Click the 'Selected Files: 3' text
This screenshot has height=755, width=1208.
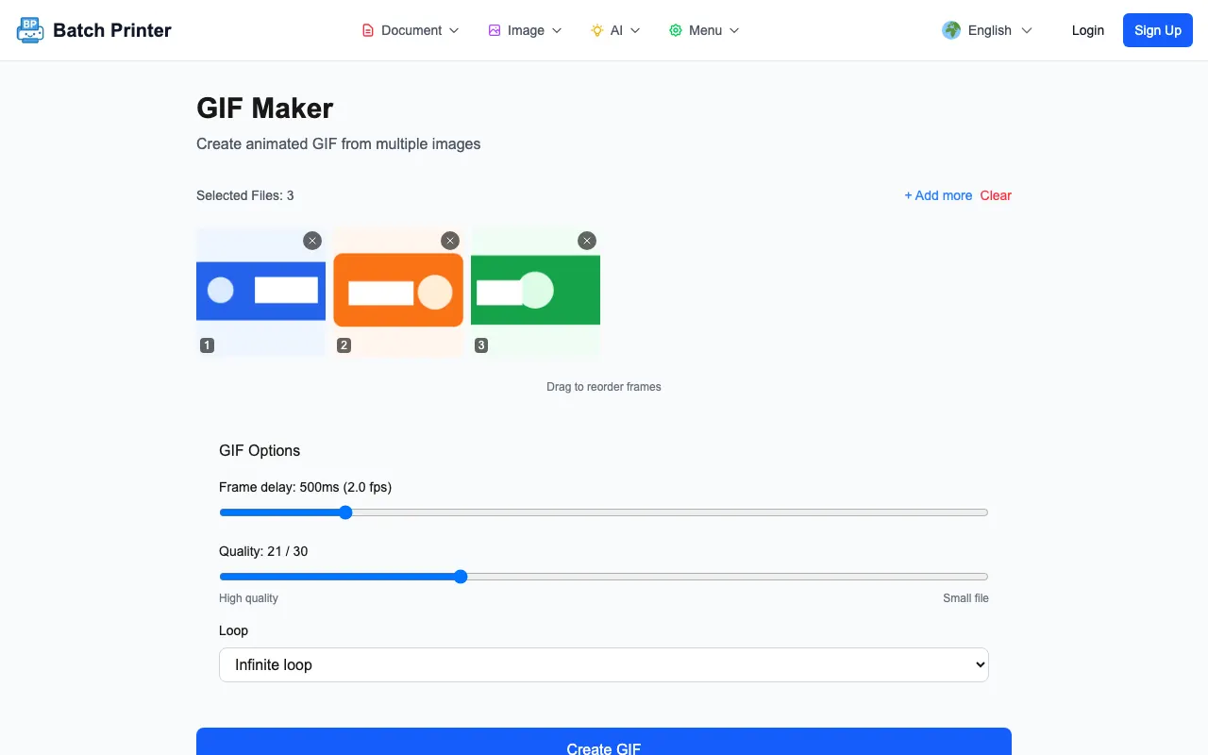pyautogui.click(x=245, y=195)
